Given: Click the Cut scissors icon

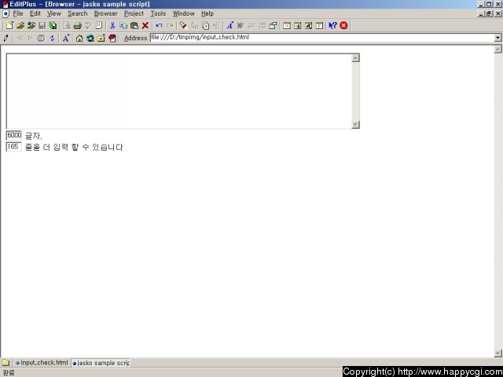Looking at the screenshot, I should (x=112, y=25).
